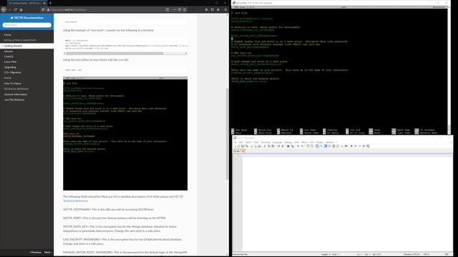Go to Previous docs page

click(x=35, y=252)
